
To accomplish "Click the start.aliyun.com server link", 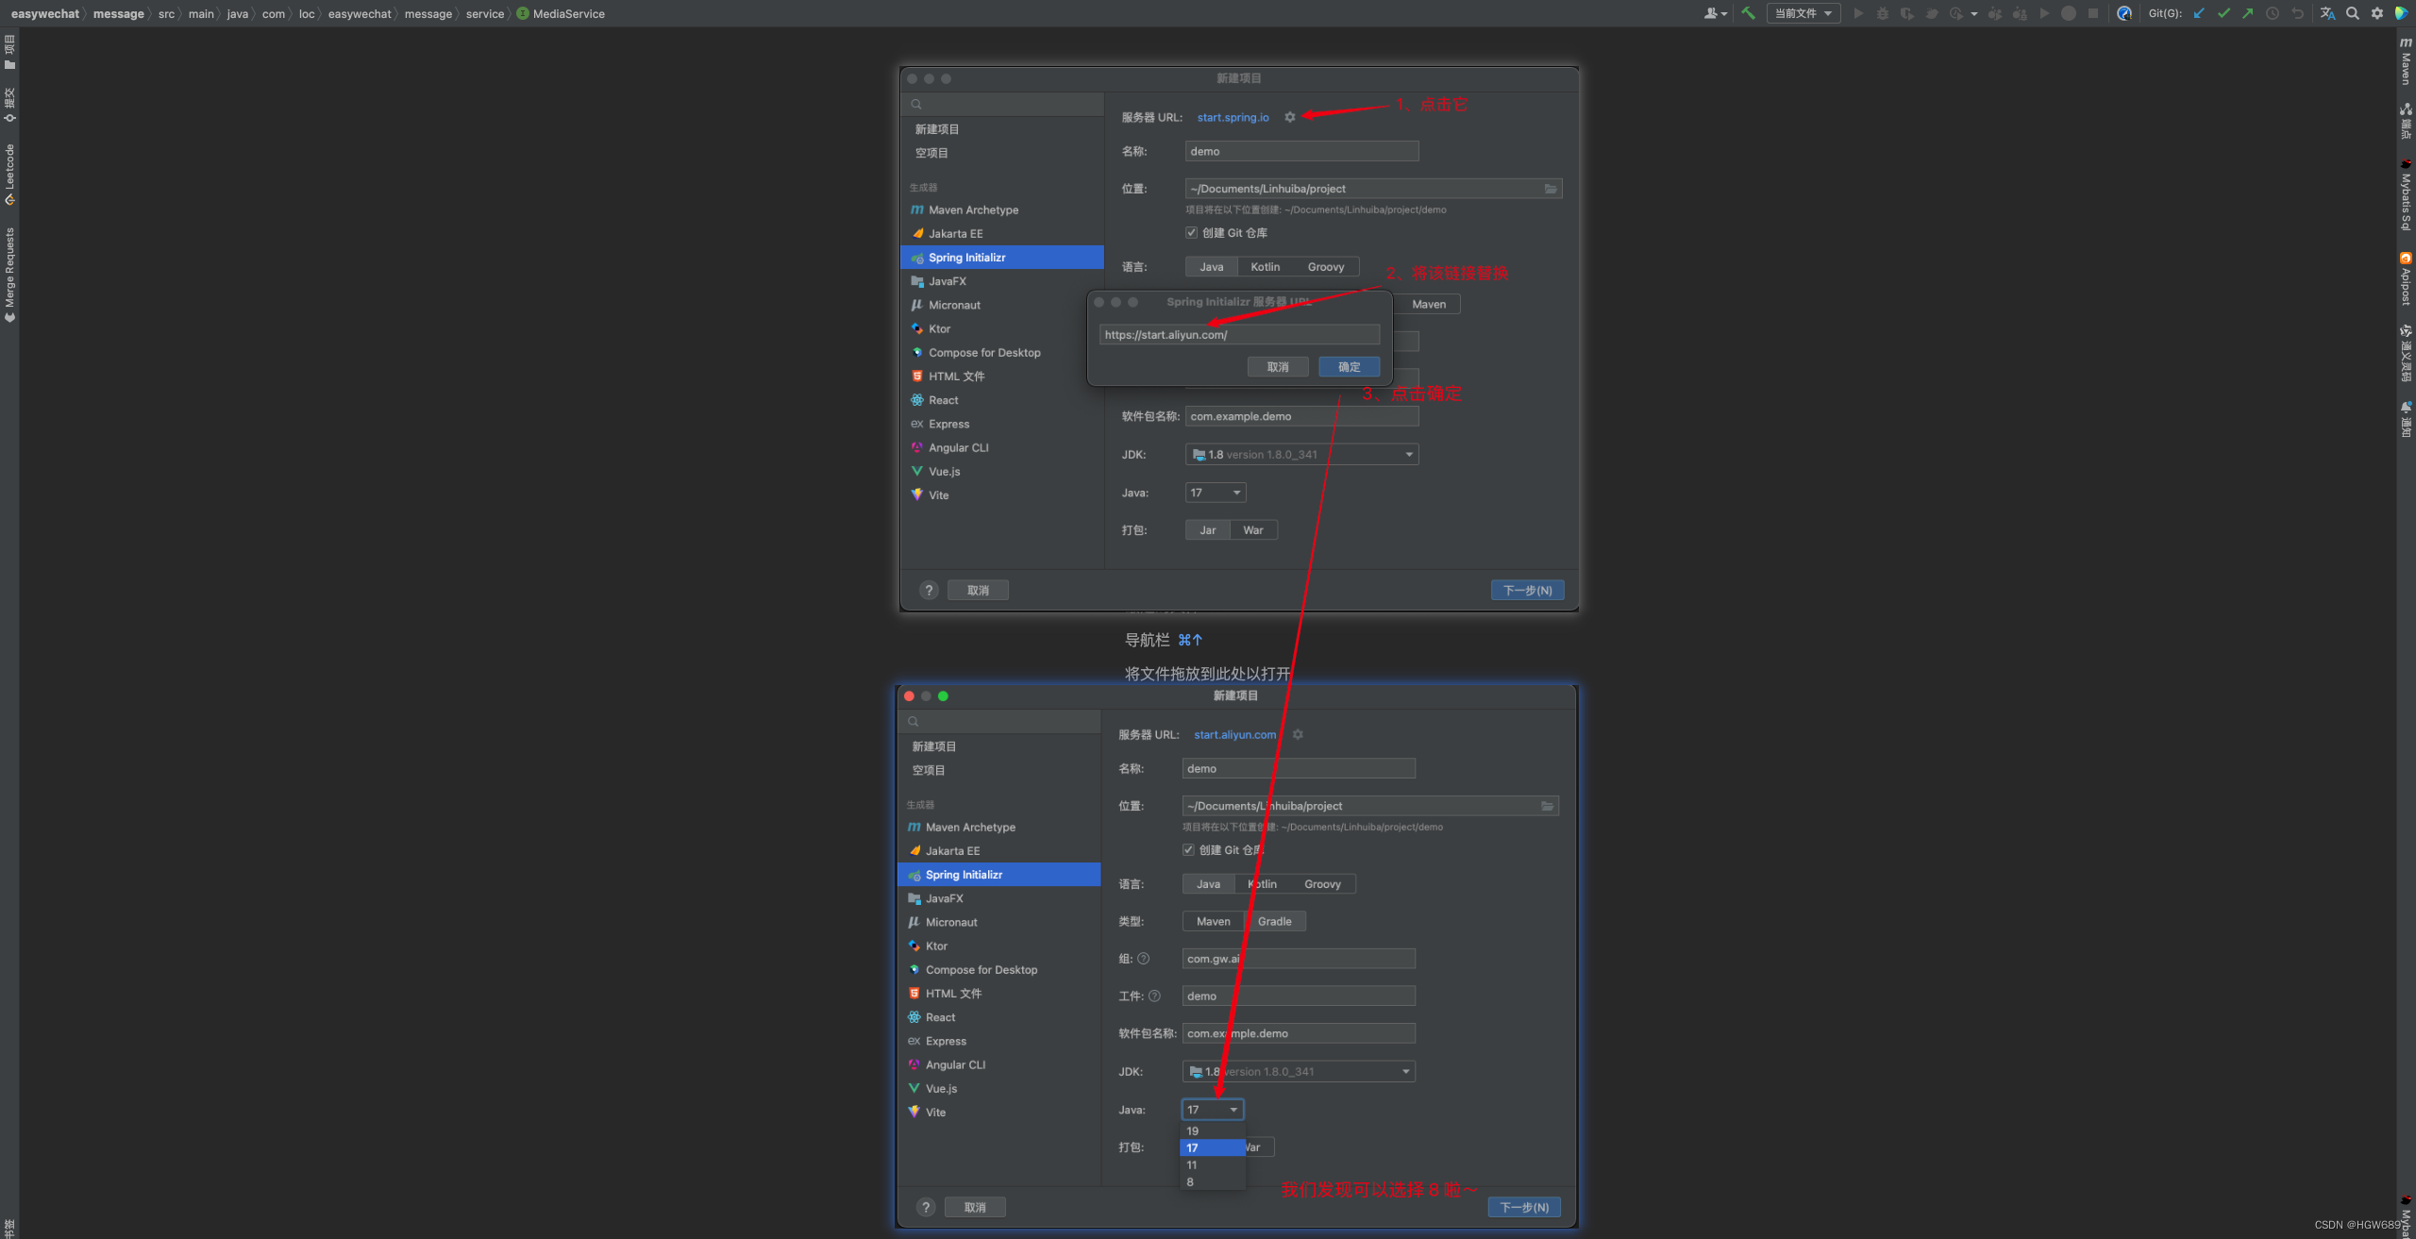I will [x=1234, y=734].
